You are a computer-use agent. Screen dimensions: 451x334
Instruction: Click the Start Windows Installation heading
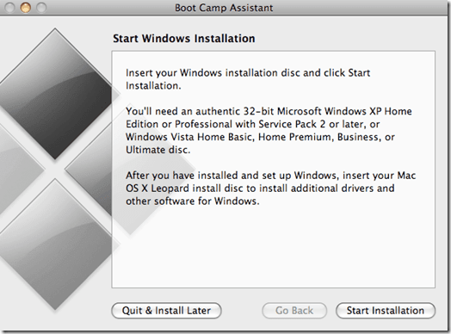184,39
